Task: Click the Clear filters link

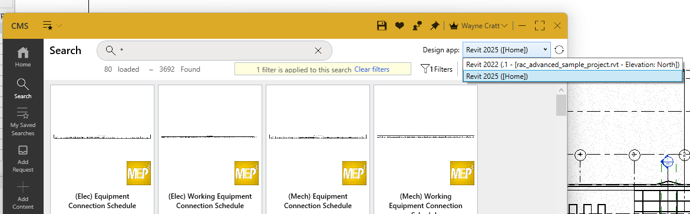Action: coord(372,69)
